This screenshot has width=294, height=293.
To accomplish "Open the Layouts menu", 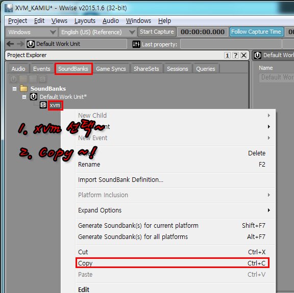I will click(85, 21).
